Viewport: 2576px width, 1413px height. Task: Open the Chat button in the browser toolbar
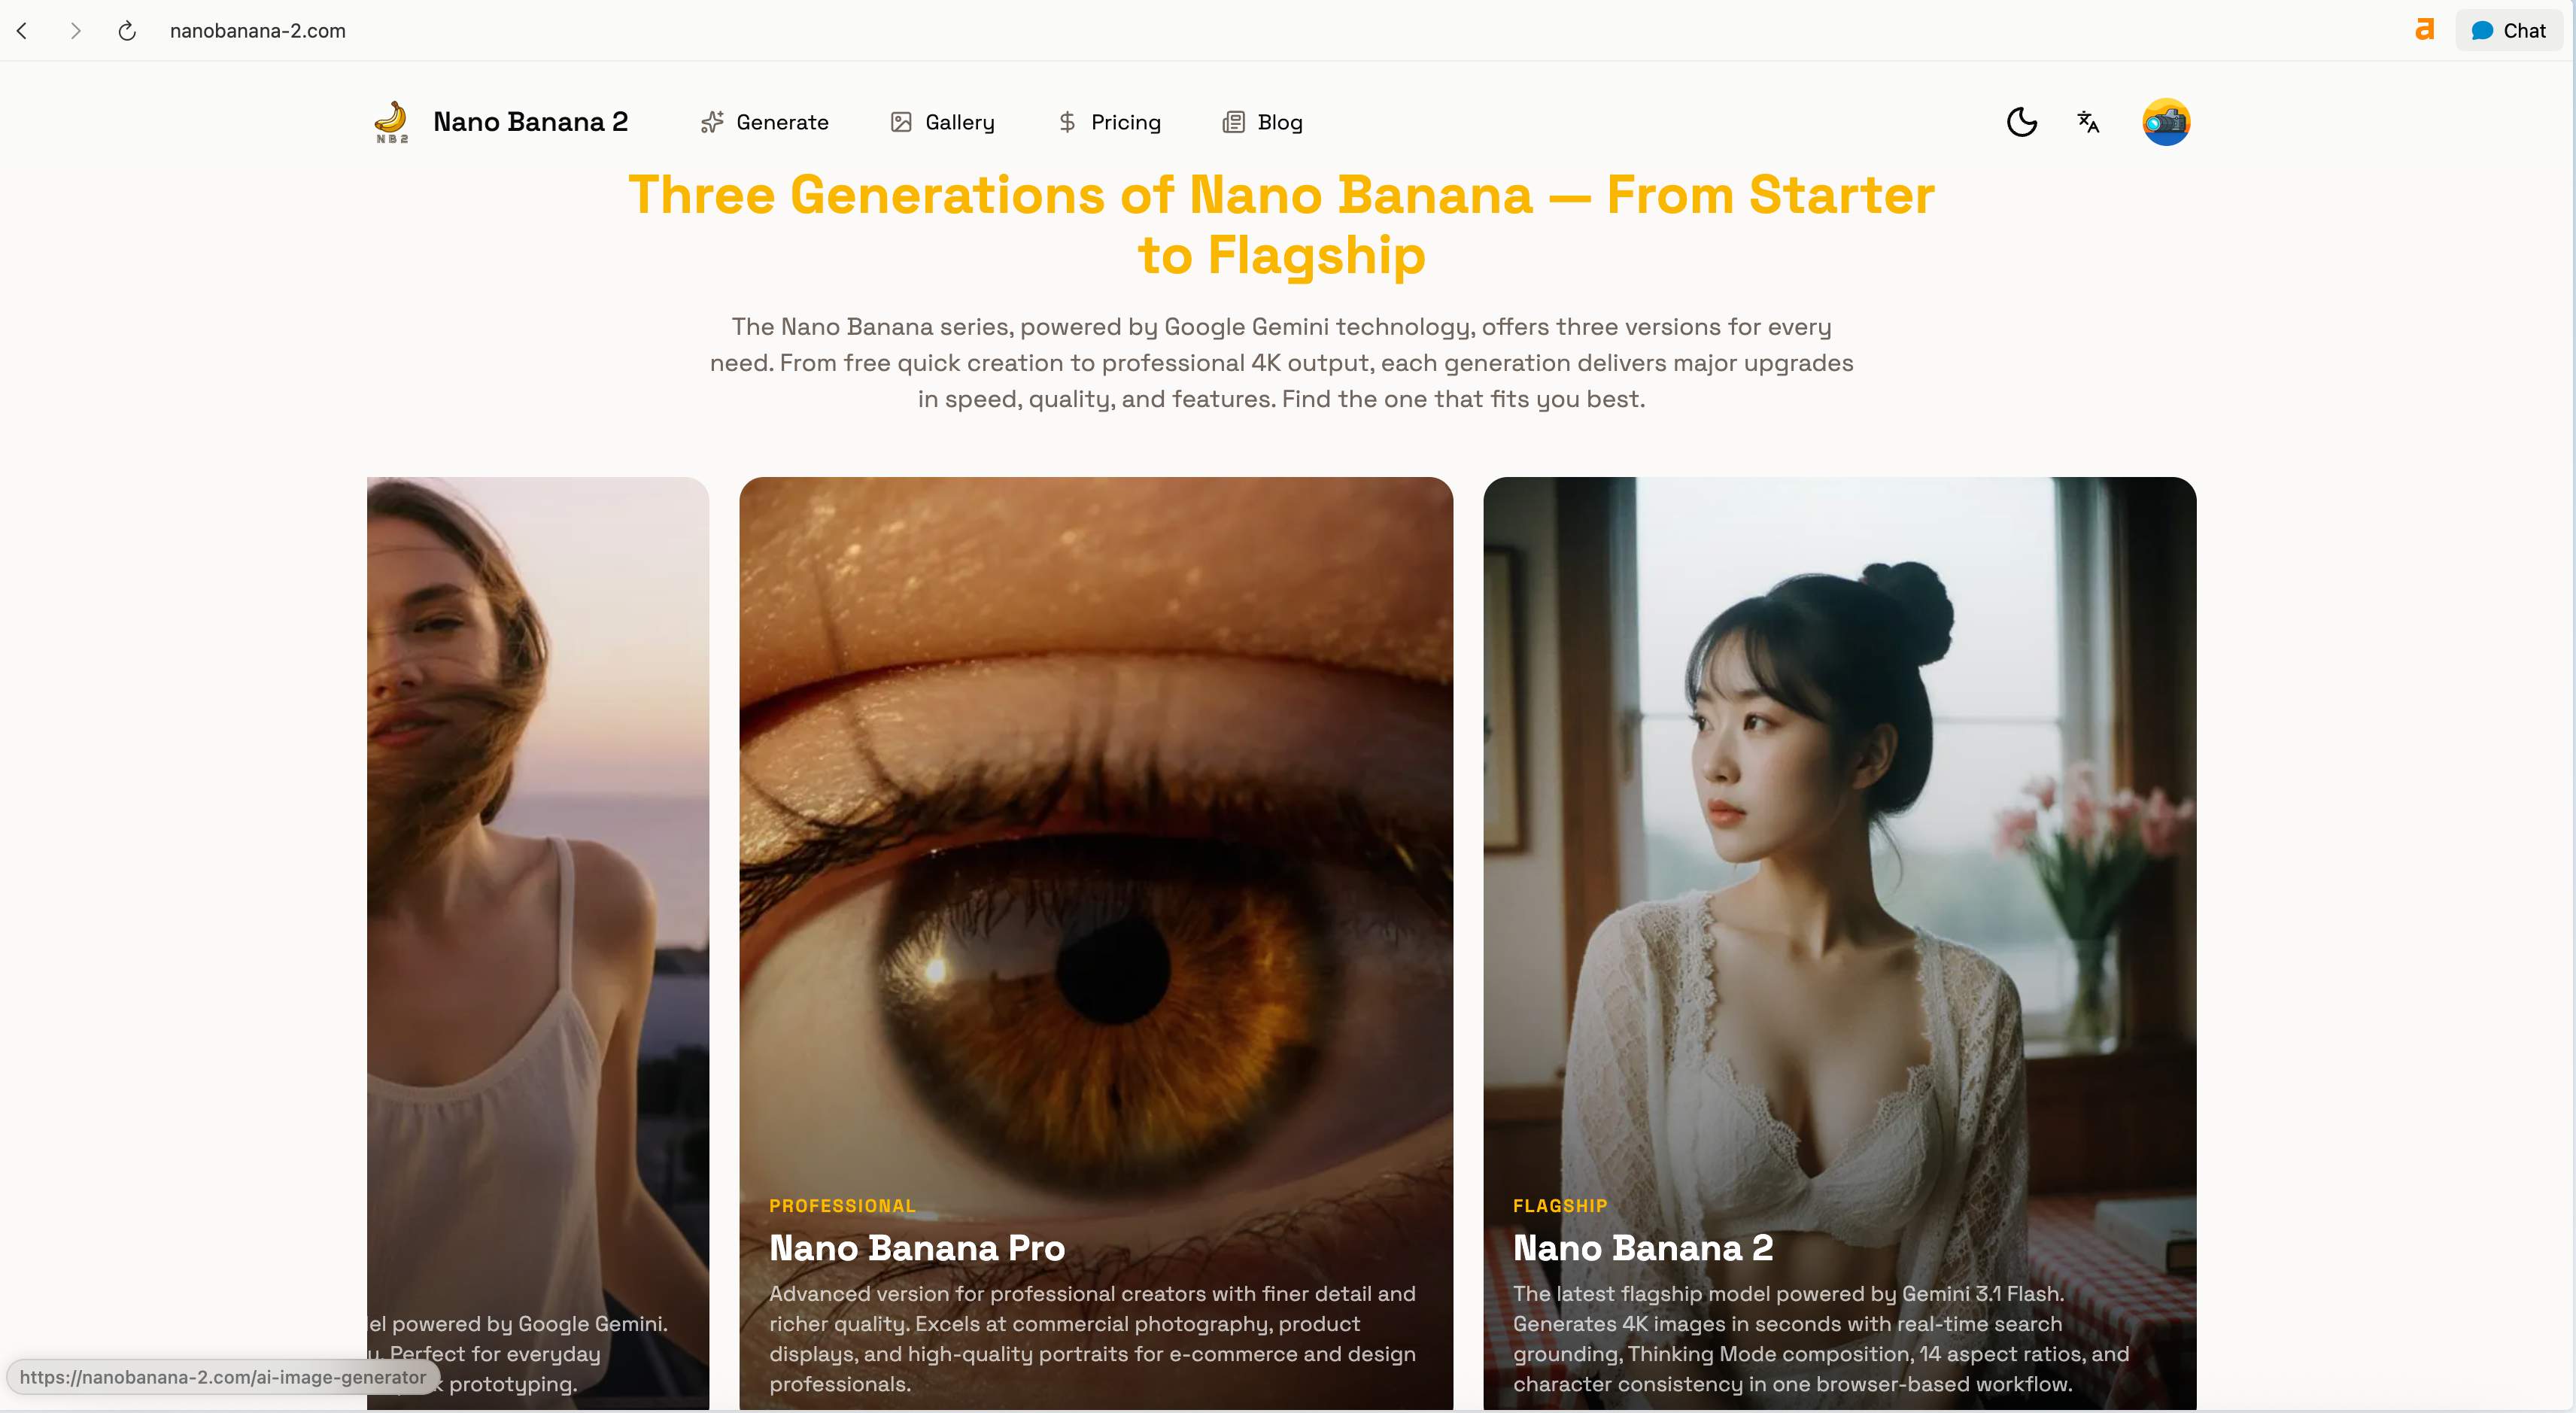click(x=2509, y=31)
